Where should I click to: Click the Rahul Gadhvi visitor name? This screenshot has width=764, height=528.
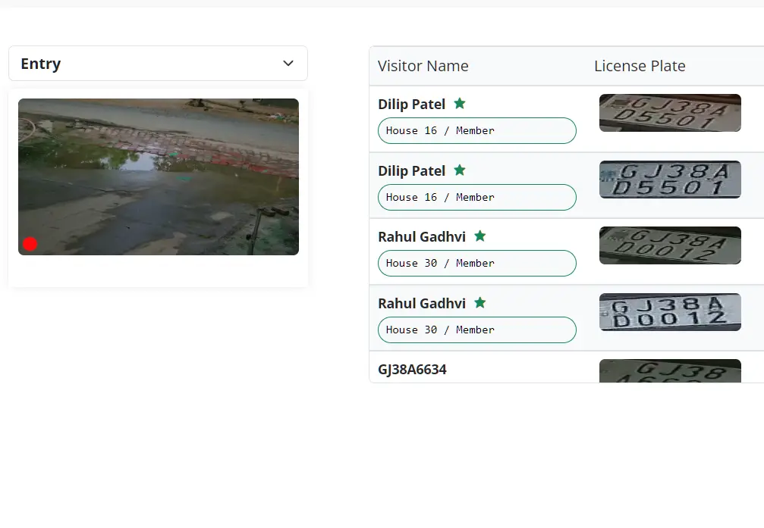click(422, 236)
